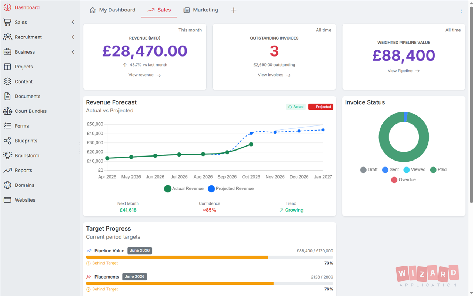
Task: Open the Websites browser window icon
Action: [7, 200]
